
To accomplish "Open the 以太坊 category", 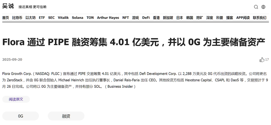I will [30, 18].
